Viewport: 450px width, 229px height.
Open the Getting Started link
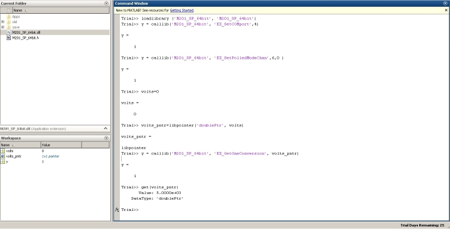click(x=181, y=10)
